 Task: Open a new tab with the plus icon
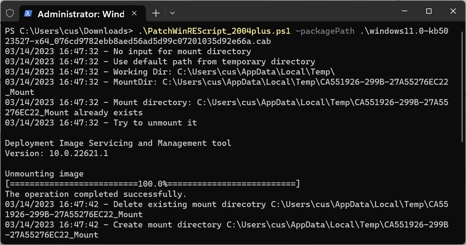click(x=156, y=13)
